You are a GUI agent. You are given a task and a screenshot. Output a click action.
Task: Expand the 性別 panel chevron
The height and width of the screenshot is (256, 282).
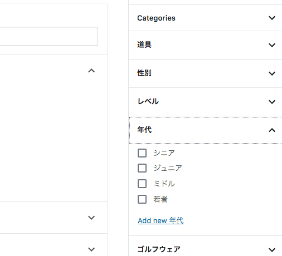(x=272, y=73)
